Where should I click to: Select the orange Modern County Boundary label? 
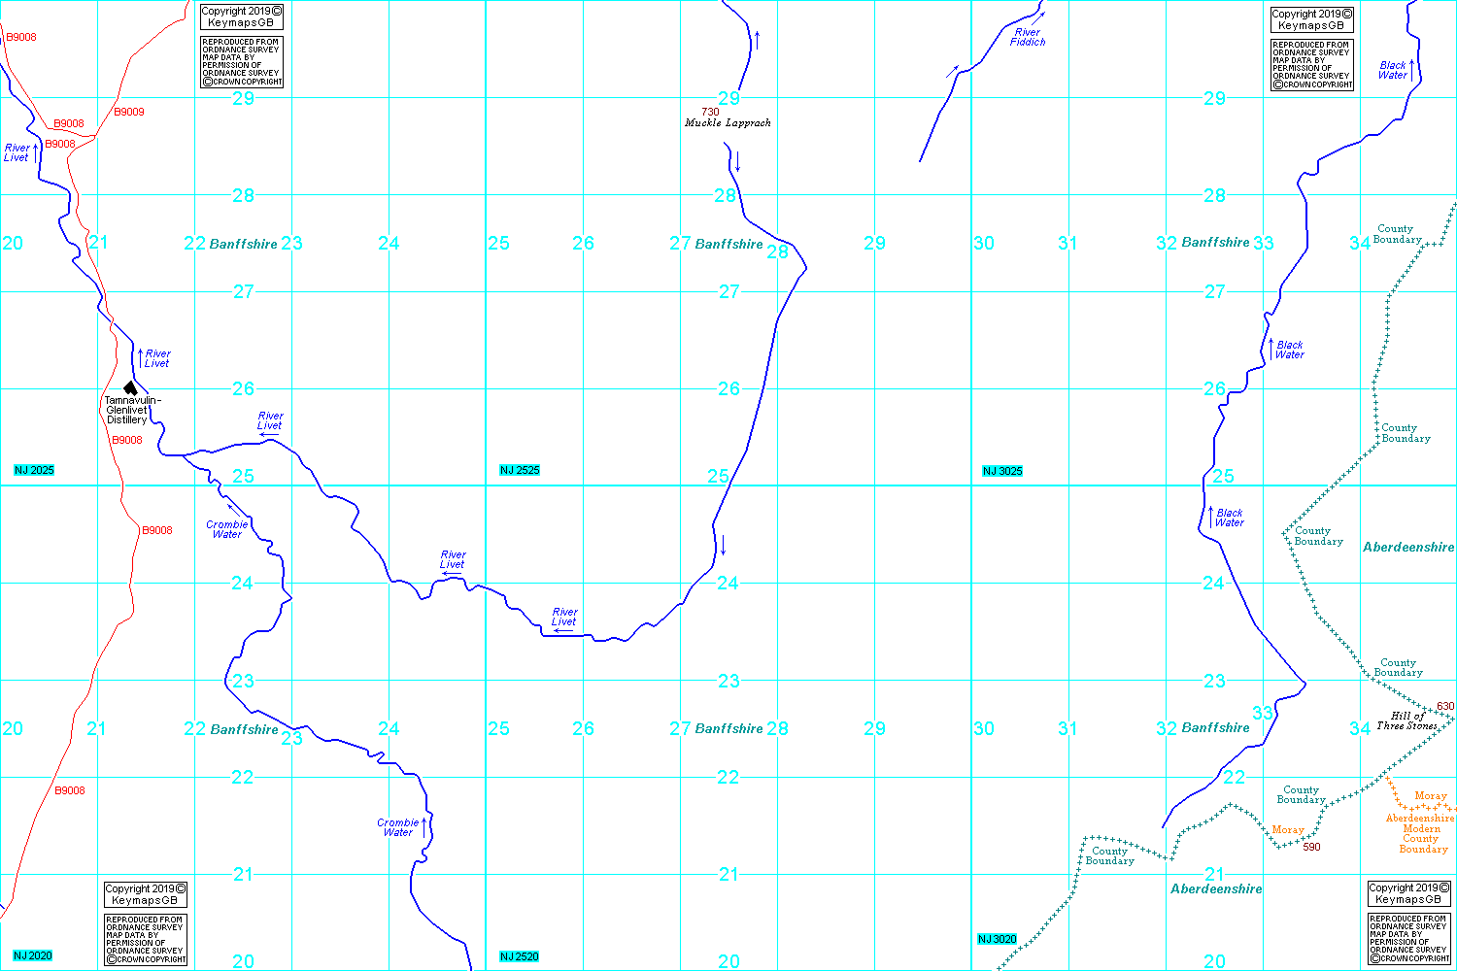click(x=1422, y=833)
